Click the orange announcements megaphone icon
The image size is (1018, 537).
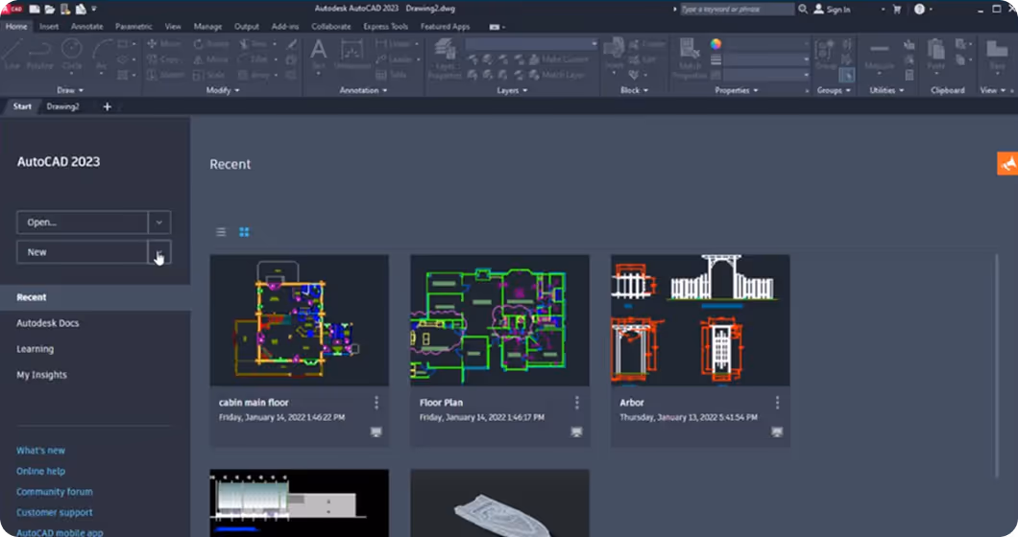(1007, 163)
